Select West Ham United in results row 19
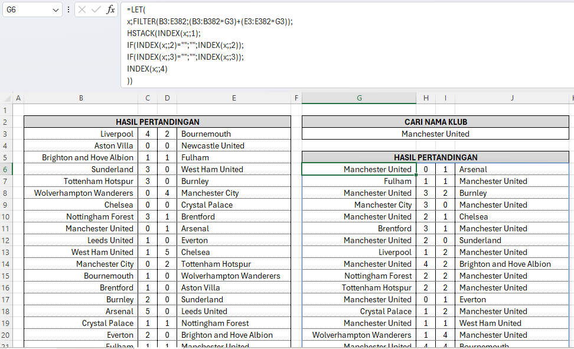The height and width of the screenshot is (349, 574). tap(512, 324)
